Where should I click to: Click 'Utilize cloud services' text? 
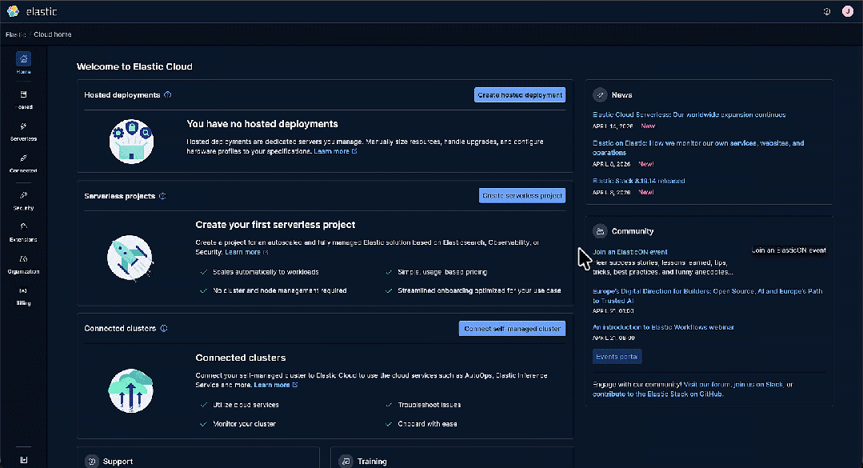[246, 405]
